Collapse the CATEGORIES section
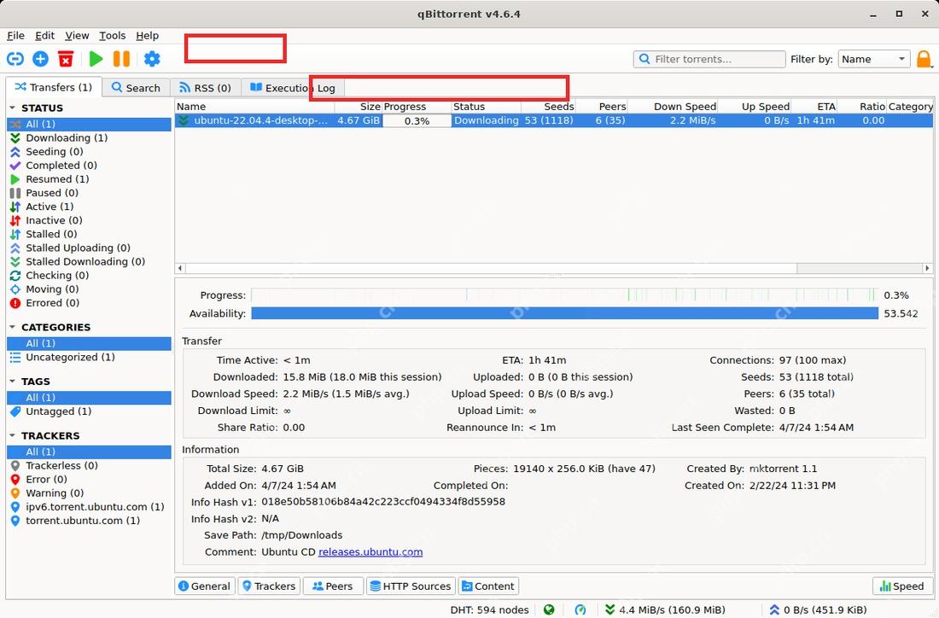The image size is (939, 618). pyautogui.click(x=12, y=327)
